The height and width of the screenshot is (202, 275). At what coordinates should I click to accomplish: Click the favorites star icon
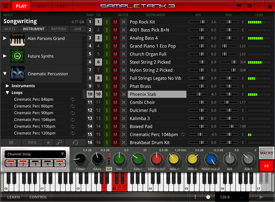click(x=48, y=142)
